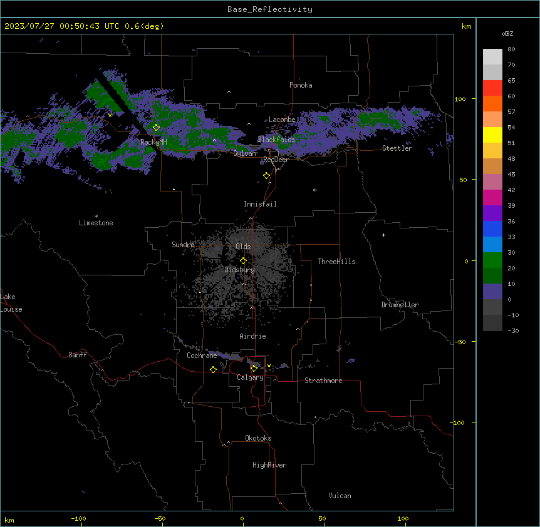
Task: Click the Sundre label
Action: 183,245
